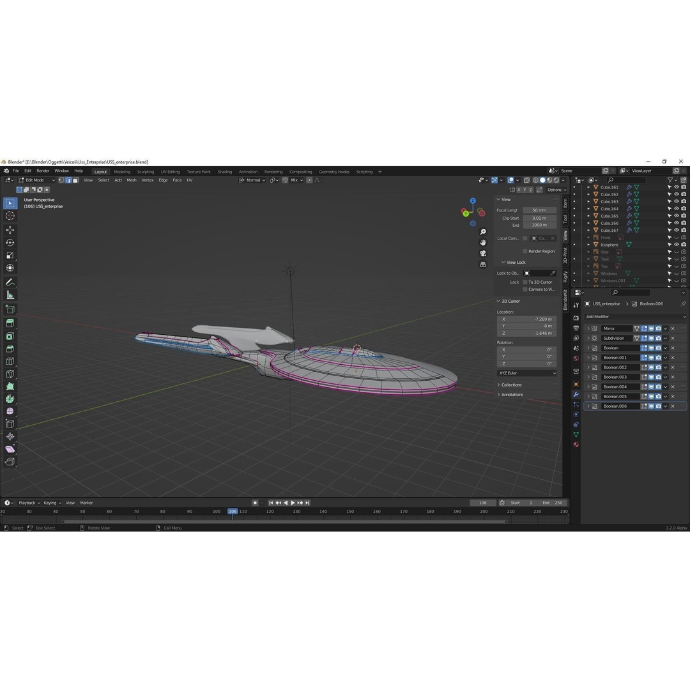Select the Transform tool
690x690 pixels.
10,268
